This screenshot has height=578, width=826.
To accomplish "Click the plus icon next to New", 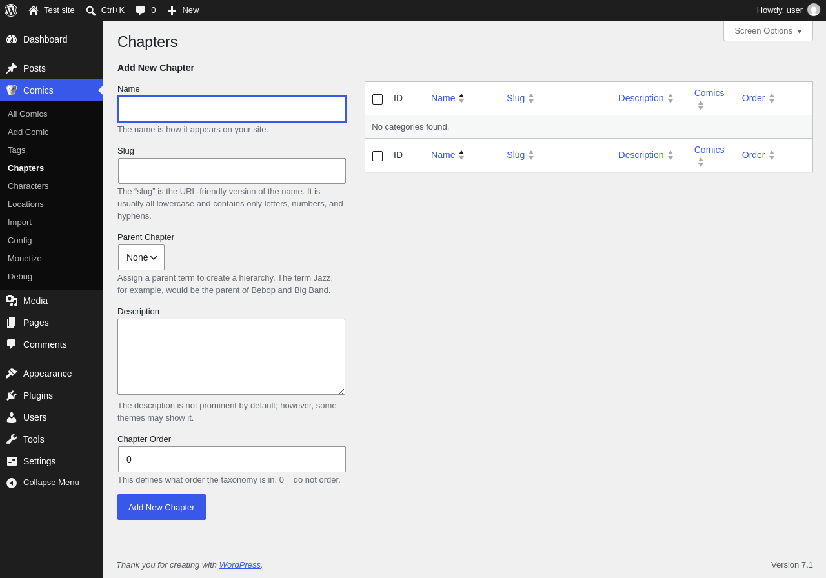I will point(172,10).
